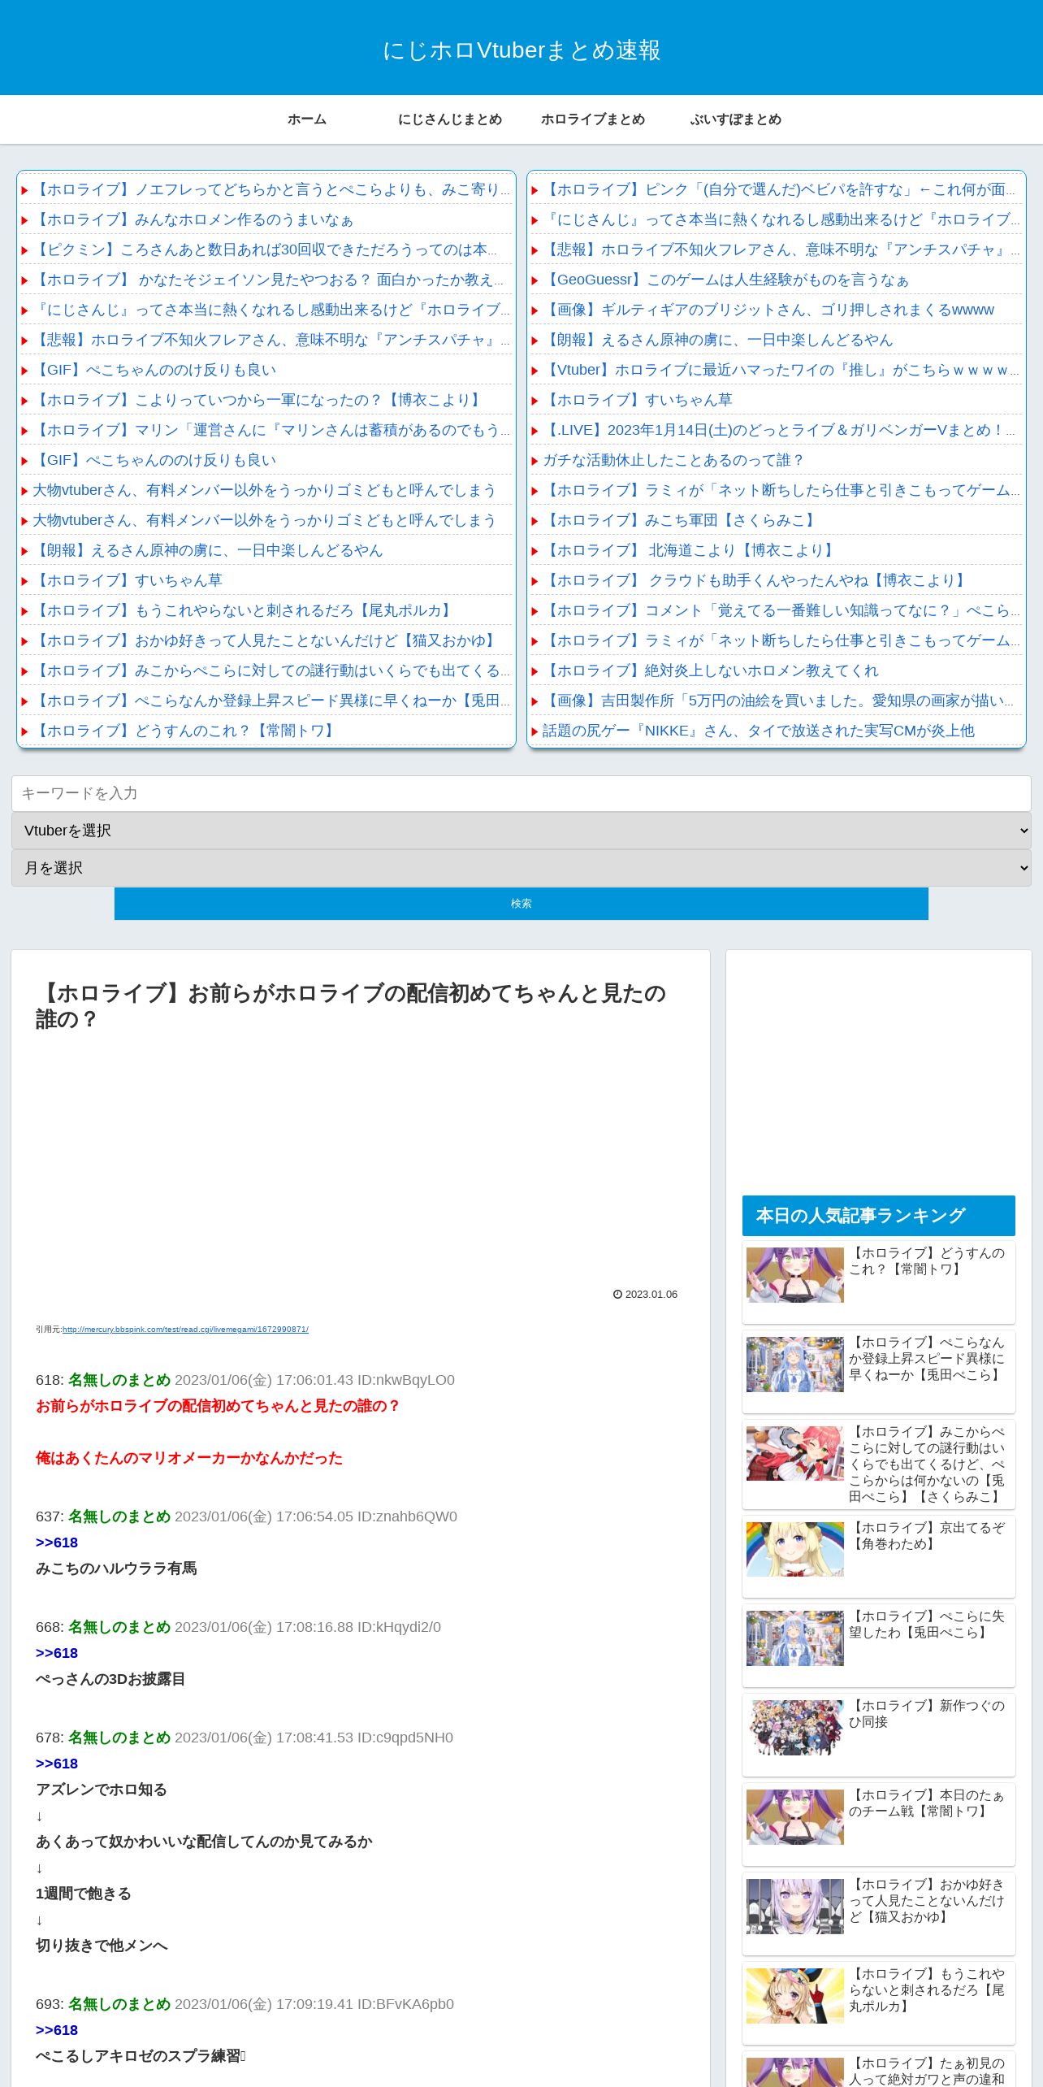Open the みんなホロメン作るのうまいなぁ link

point(193,219)
